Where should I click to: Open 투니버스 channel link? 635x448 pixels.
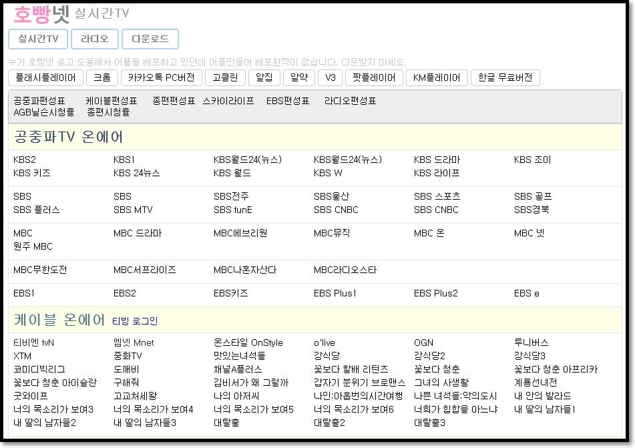point(531,343)
